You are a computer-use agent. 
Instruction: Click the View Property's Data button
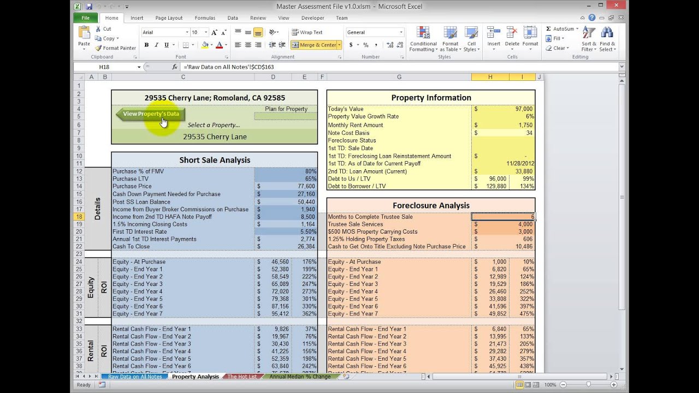click(x=151, y=114)
